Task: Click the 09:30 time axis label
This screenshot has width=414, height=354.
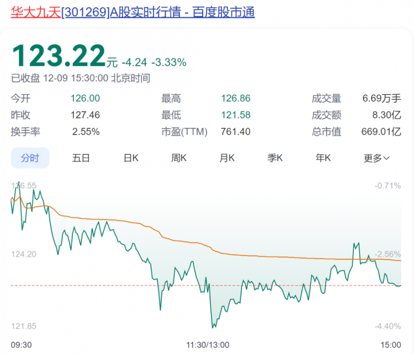Action: point(21,345)
